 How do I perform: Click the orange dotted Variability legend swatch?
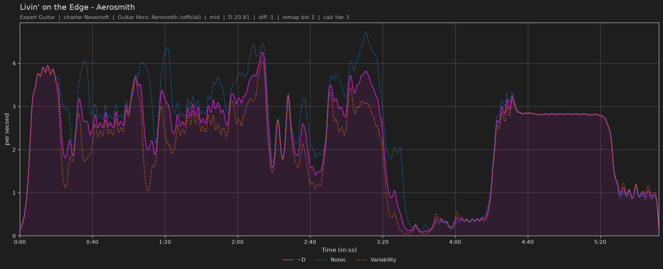click(x=362, y=260)
